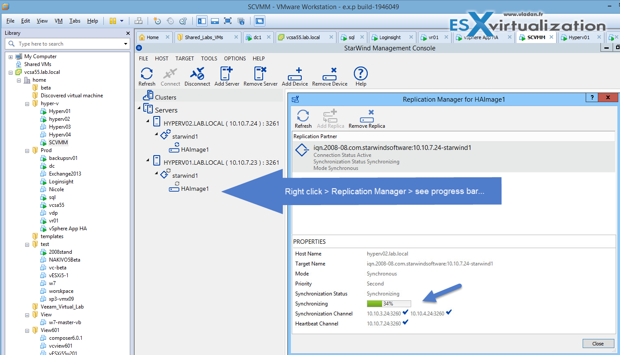Enter full screen mode icon

click(x=228, y=21)
